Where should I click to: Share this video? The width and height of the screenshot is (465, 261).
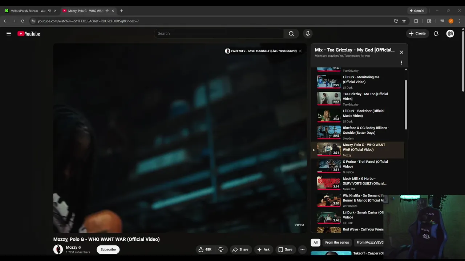pyautogui.click(x=240, y=249)
